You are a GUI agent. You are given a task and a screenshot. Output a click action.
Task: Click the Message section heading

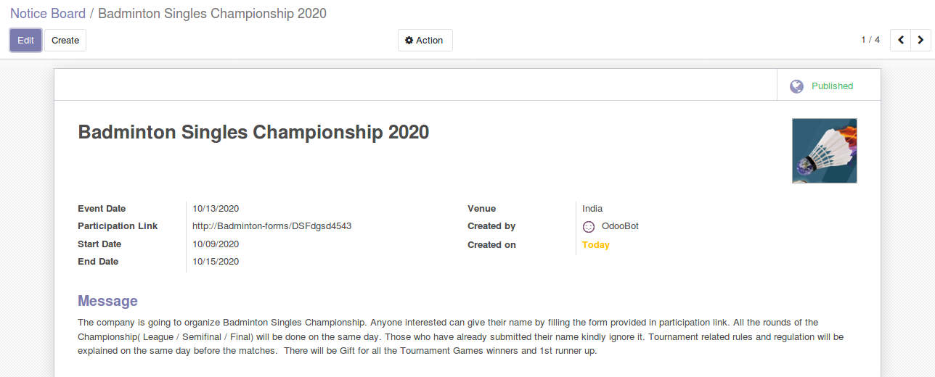point(107,301)
